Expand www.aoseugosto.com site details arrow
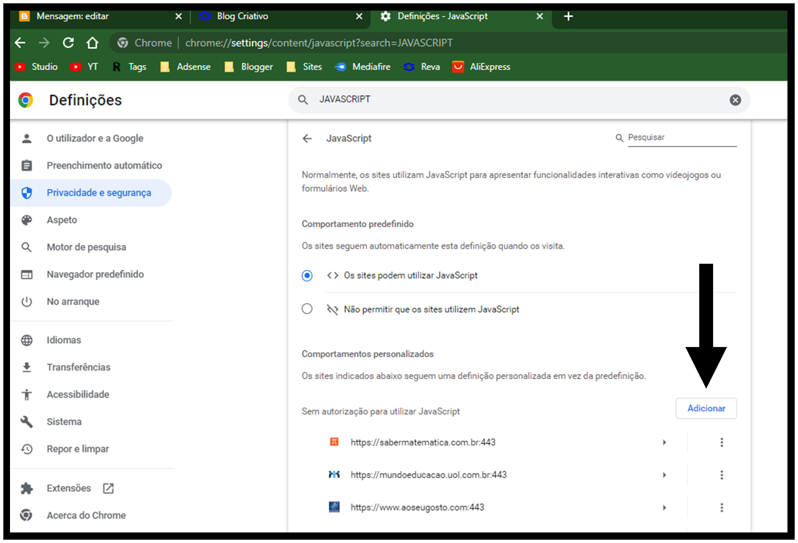798x543 pixels. pyautogui.click(x=664, y=507)
